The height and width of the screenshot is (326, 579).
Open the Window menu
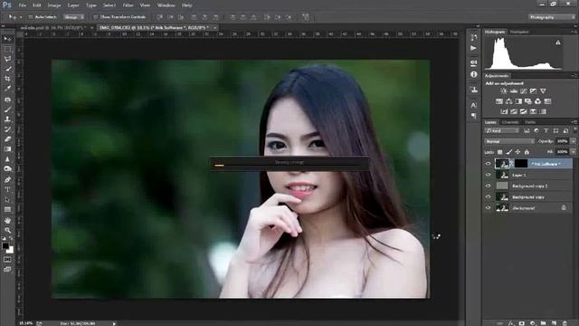click(166, 5)
